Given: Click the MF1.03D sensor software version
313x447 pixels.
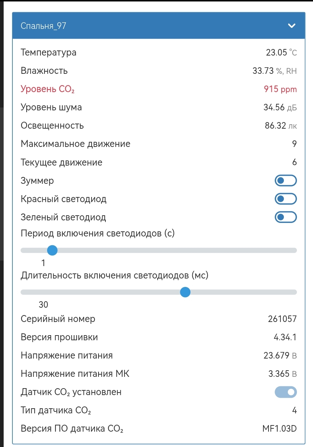Looking at the screenshot, I should click(279, 429).
